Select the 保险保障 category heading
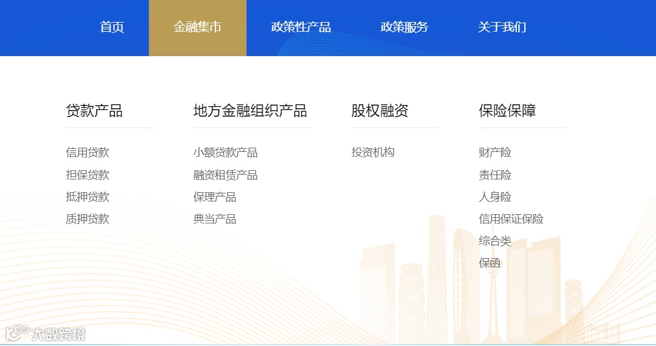The image size is (656, 346). click(508, 111)
